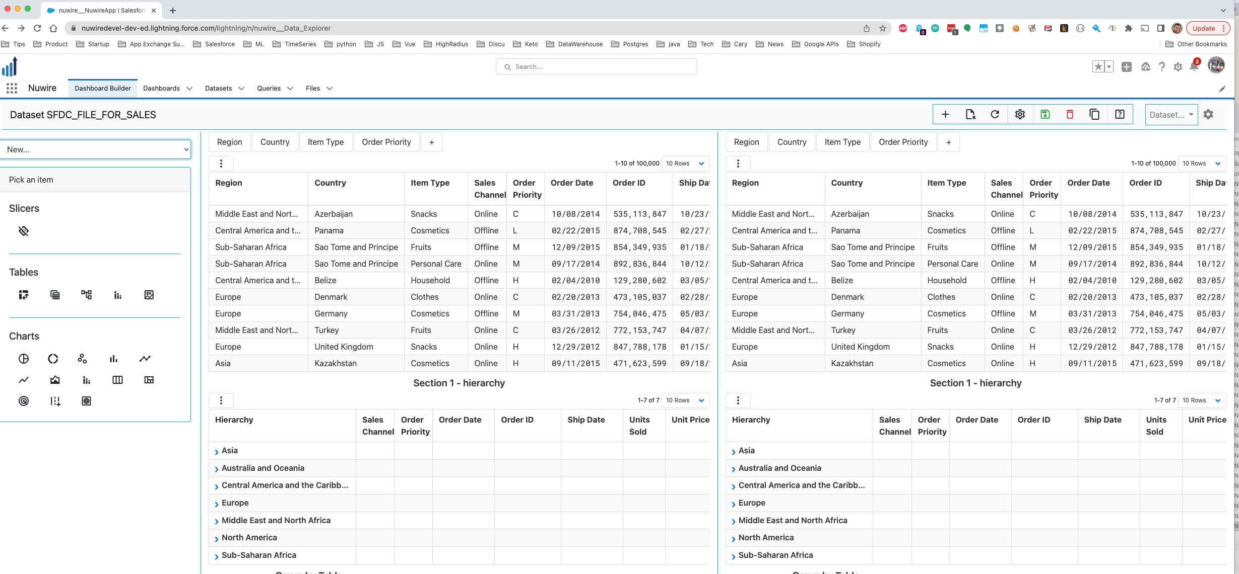Viewport: 1239px width, 574px height.
Task: Add a donut chart
Action: [x=53, y=359]
